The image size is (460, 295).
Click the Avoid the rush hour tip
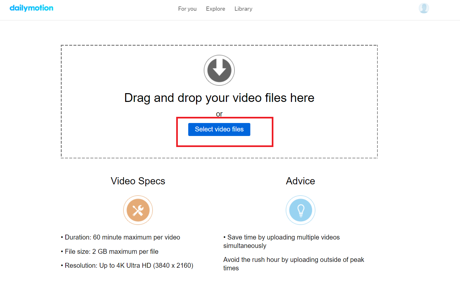coord(294,264)
